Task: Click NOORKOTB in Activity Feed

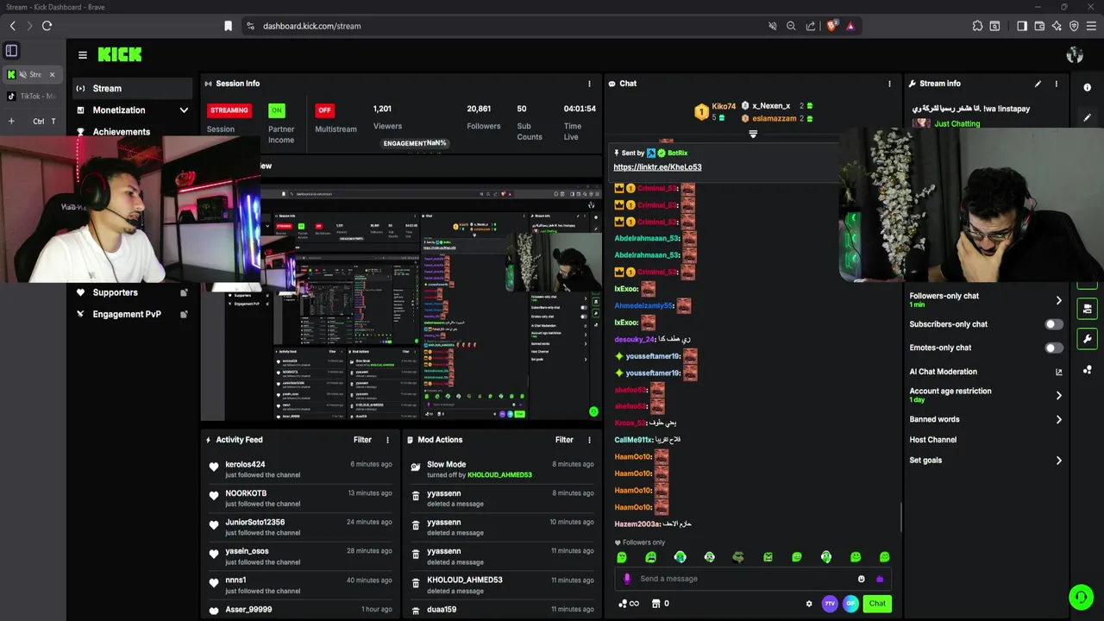Action: (x=246, y=493)
